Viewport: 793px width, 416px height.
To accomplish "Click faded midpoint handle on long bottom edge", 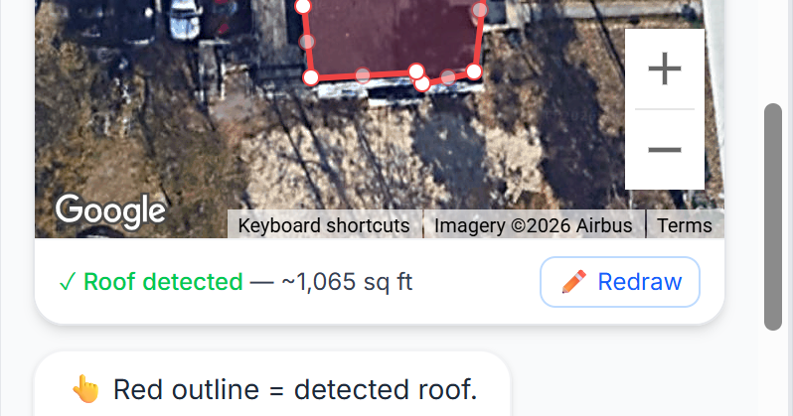I will coord(363,75).
